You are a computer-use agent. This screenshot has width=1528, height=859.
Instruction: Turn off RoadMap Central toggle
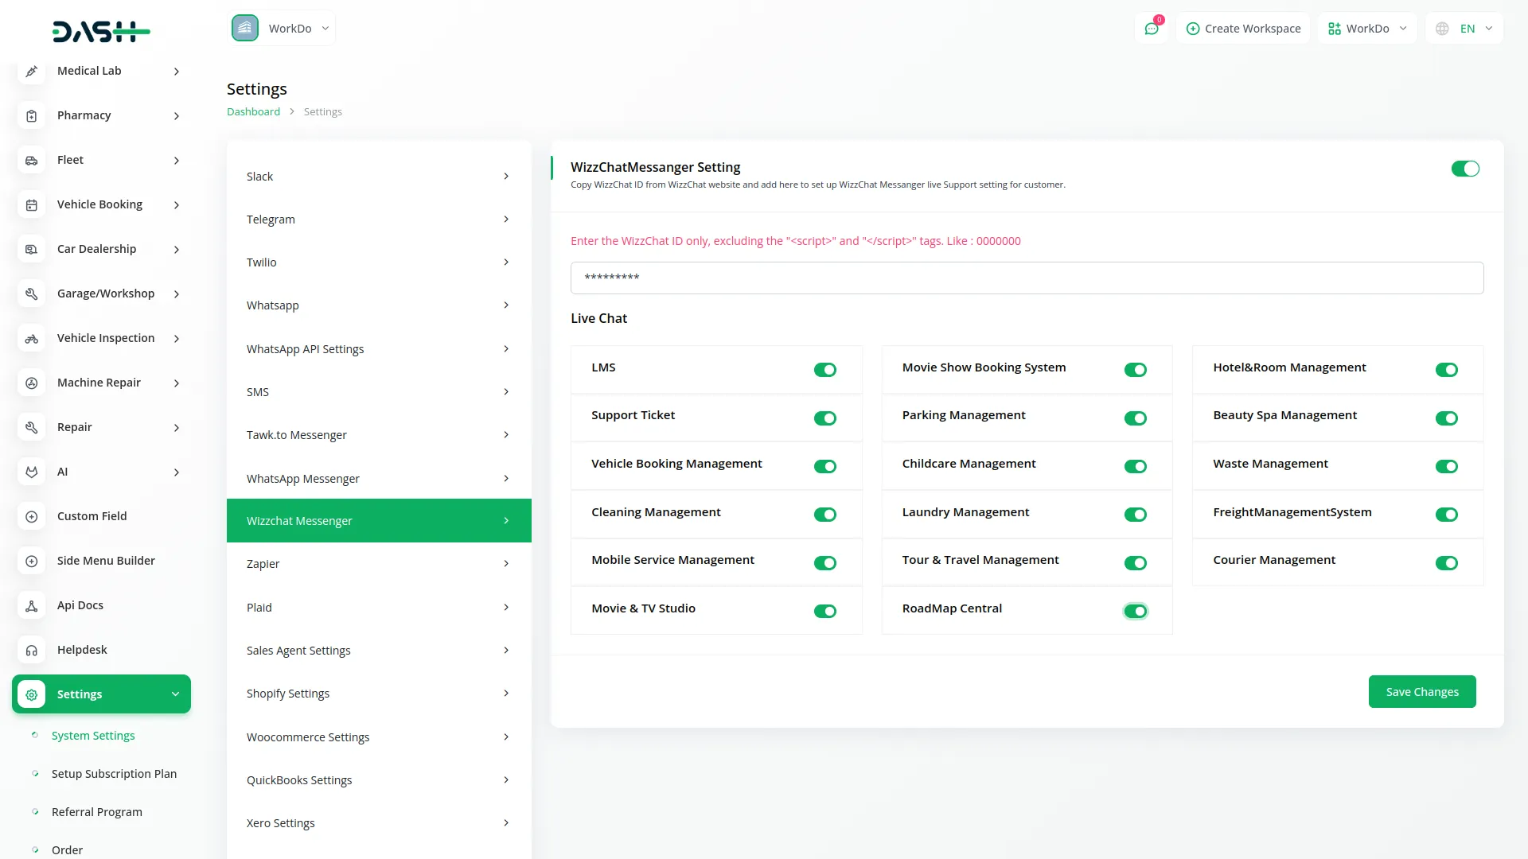coord(1136,611)
